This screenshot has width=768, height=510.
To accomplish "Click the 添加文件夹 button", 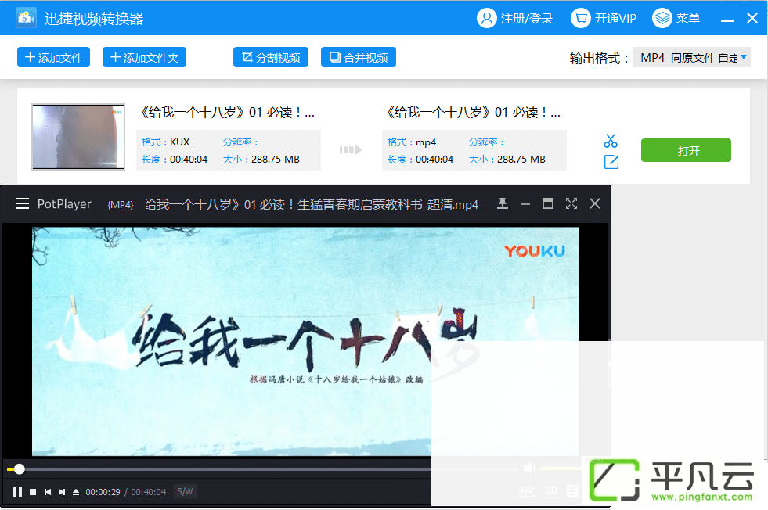I will pos(144,57).
